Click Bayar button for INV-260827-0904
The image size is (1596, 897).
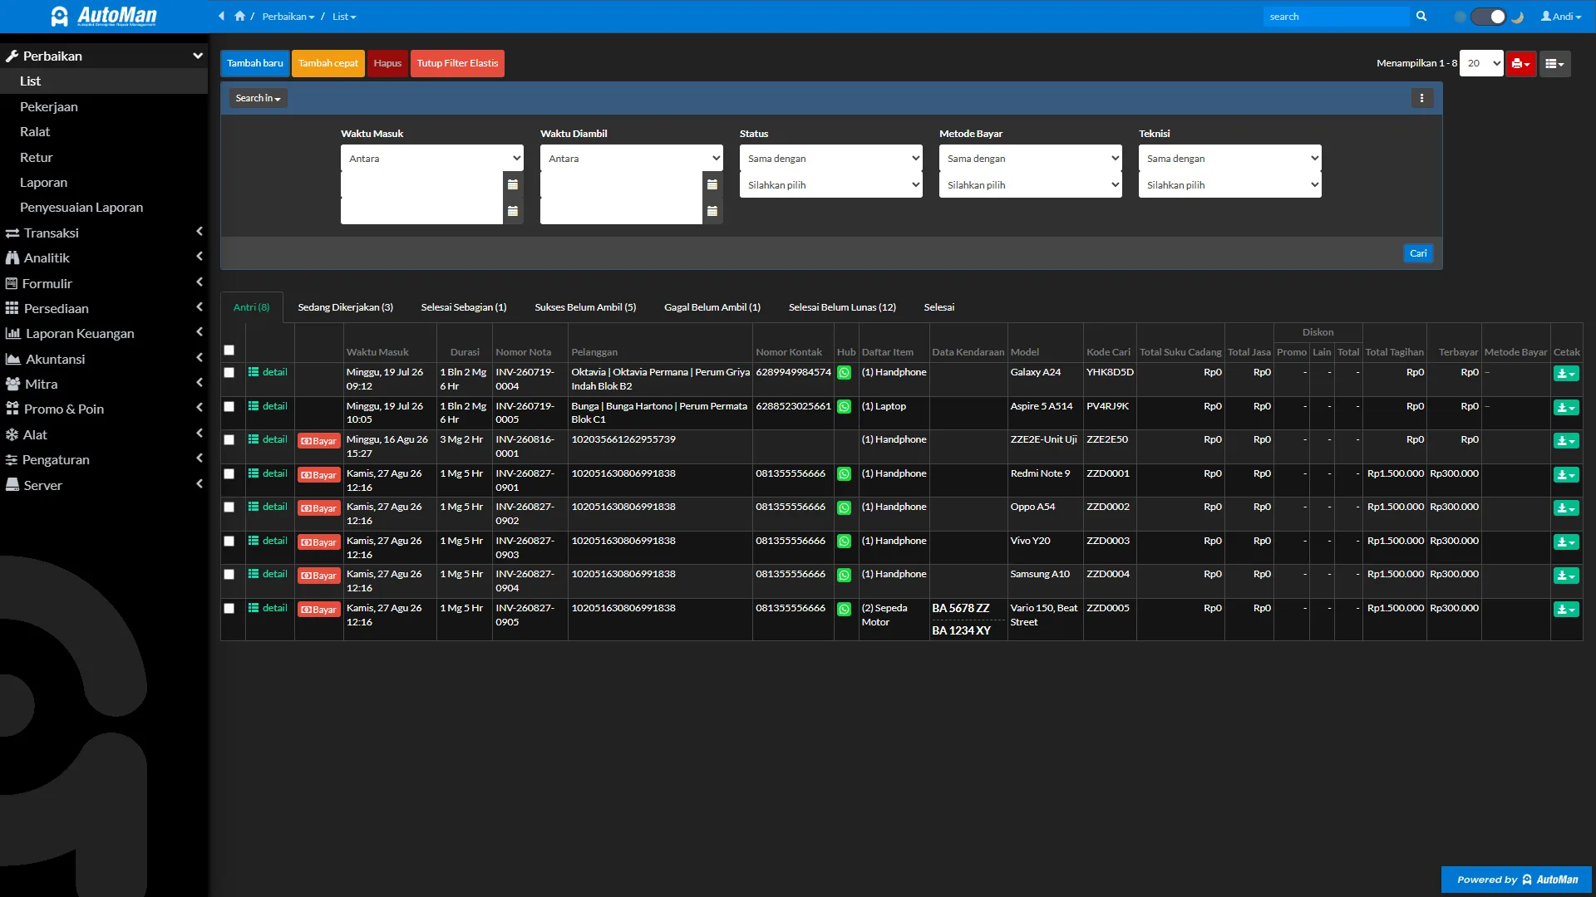[x=319, y=576]
